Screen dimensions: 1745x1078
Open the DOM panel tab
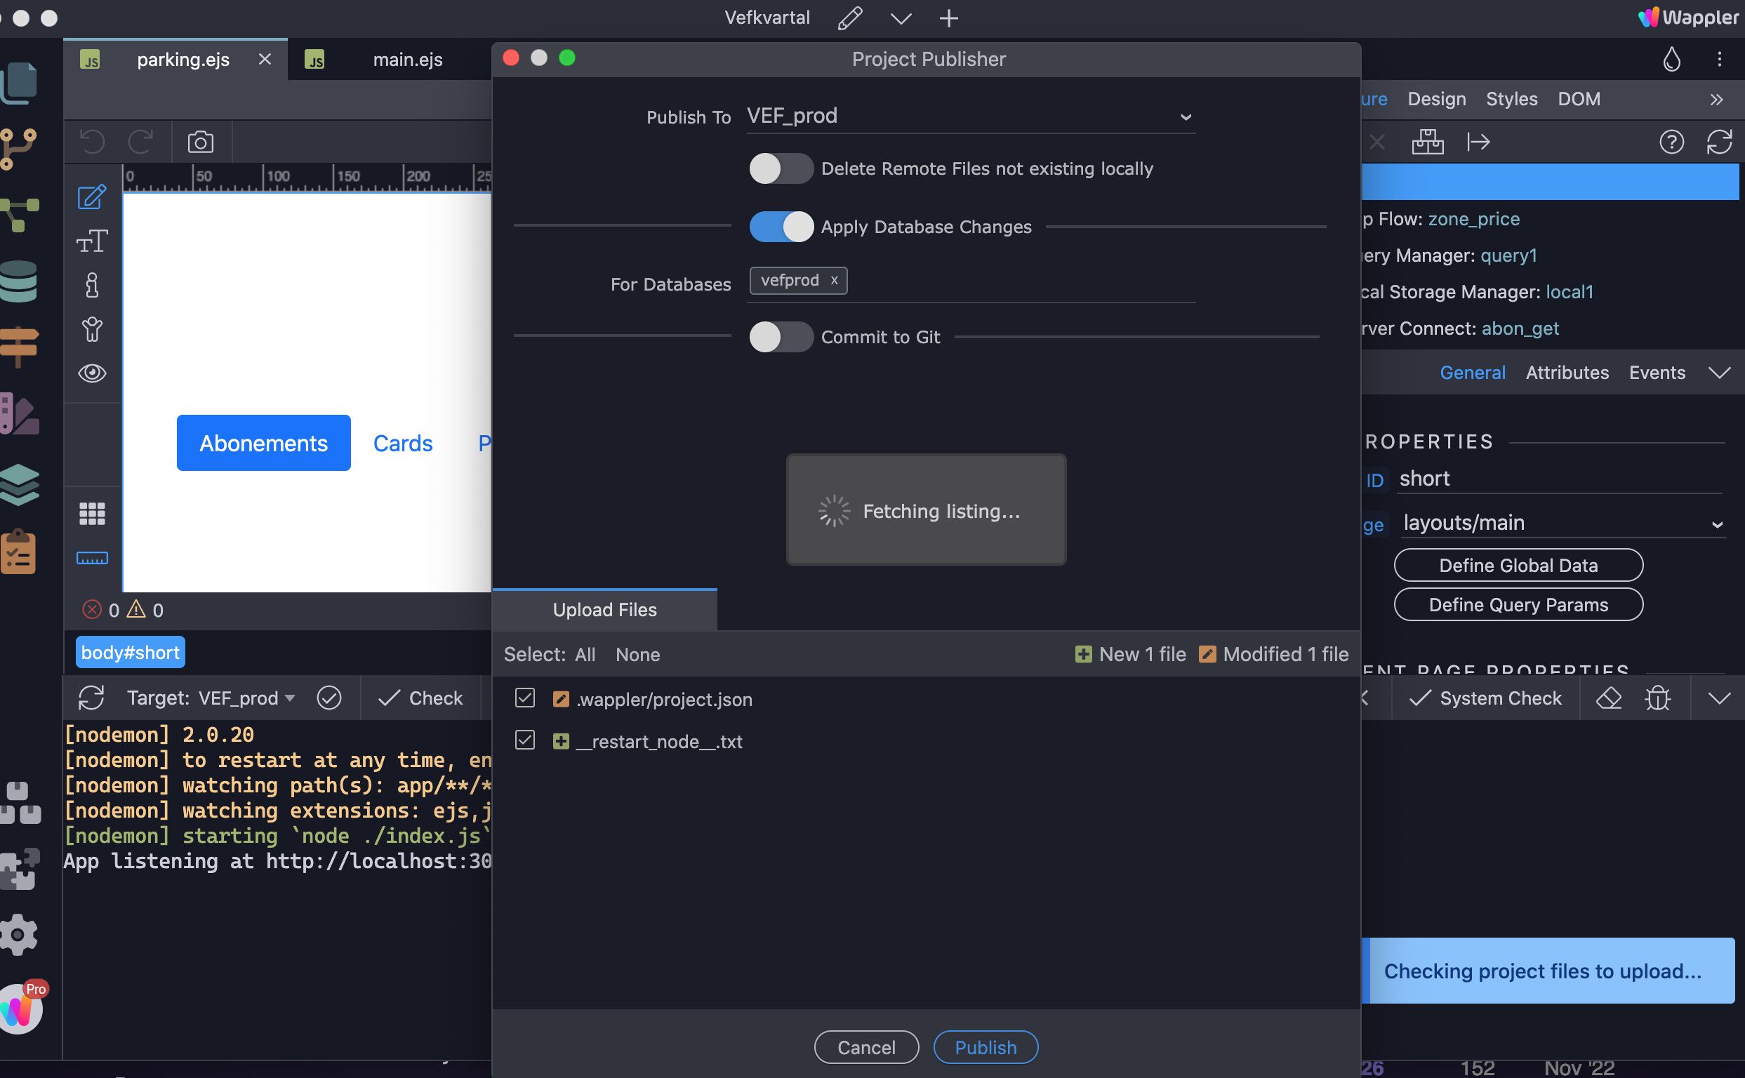tap(1578, 99)
